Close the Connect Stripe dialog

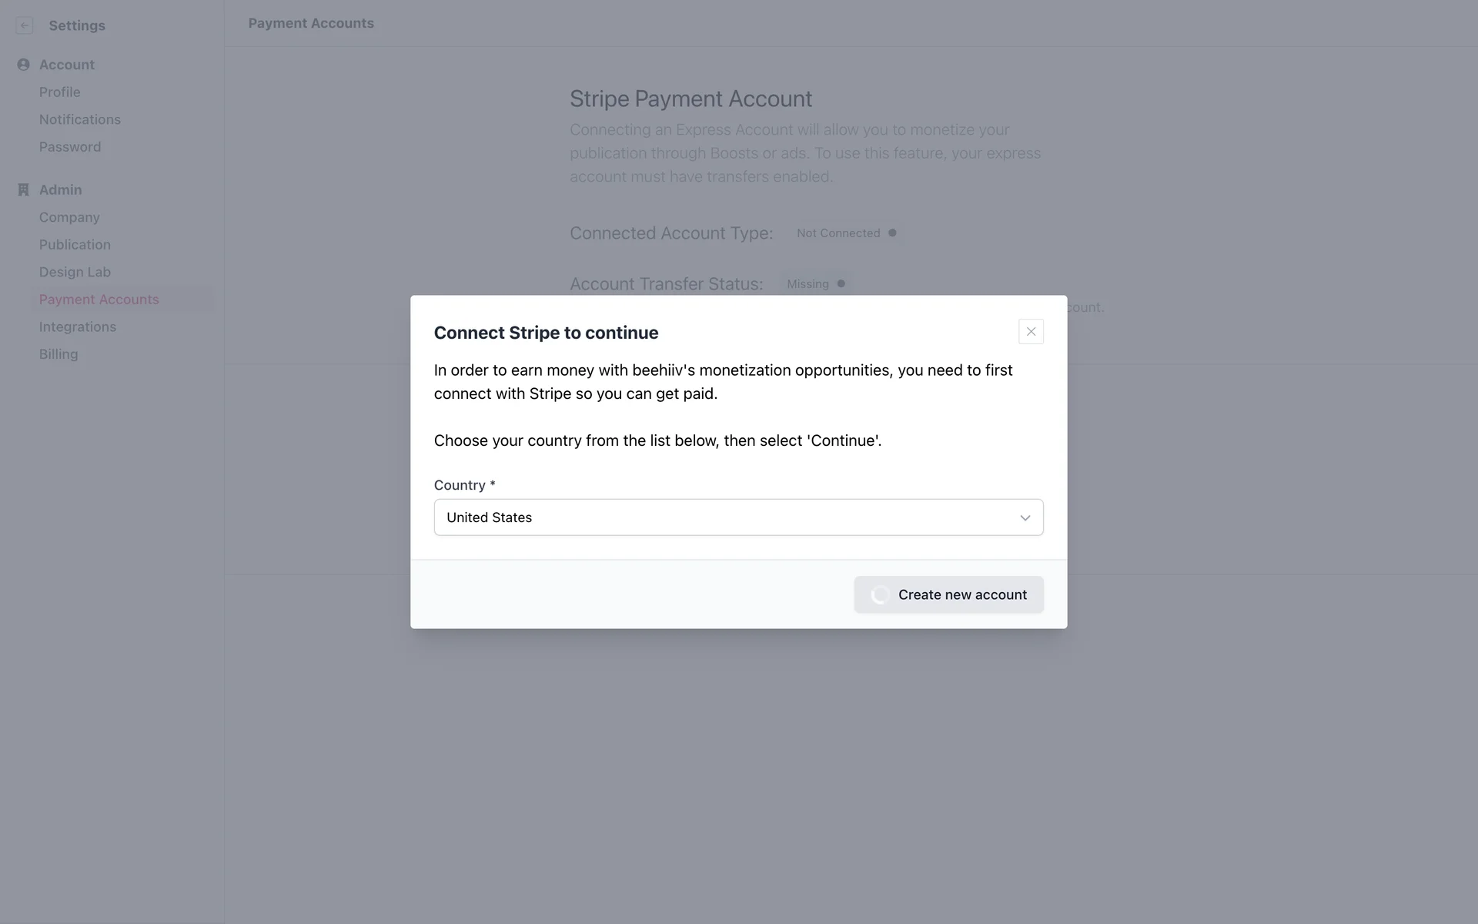coord(1031,332)
